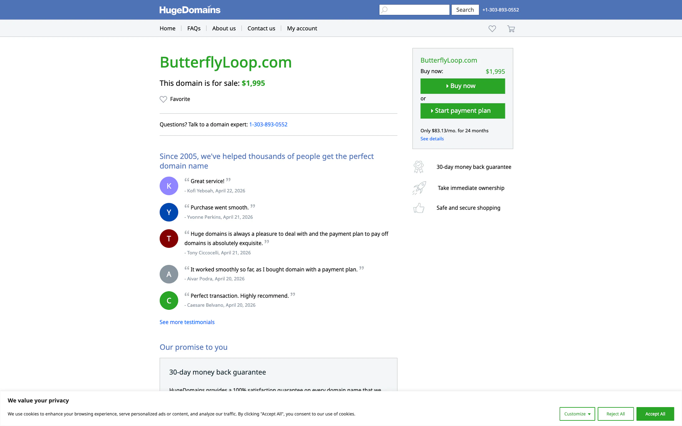This screenshot has height=426, width=682.
Task: Click 'Purchase went smooth.' testimonial
Action: coord(219,208)
